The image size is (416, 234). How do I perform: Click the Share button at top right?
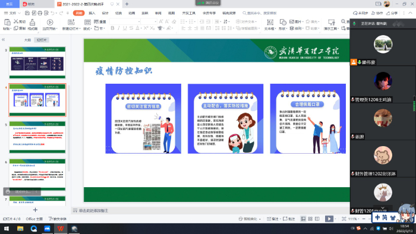(x=392, y=13)
